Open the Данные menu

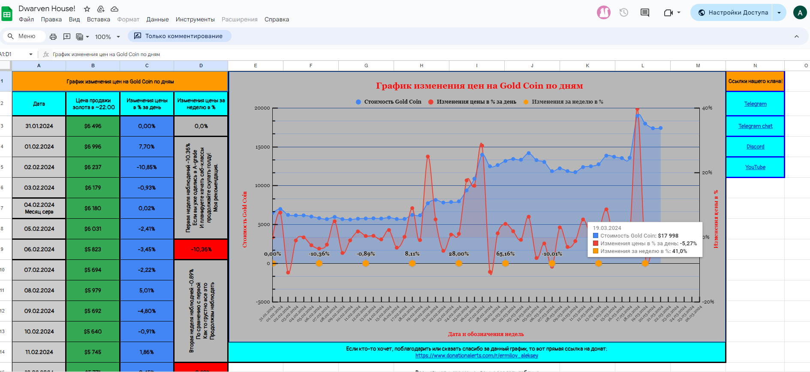[x=157, y=20]
